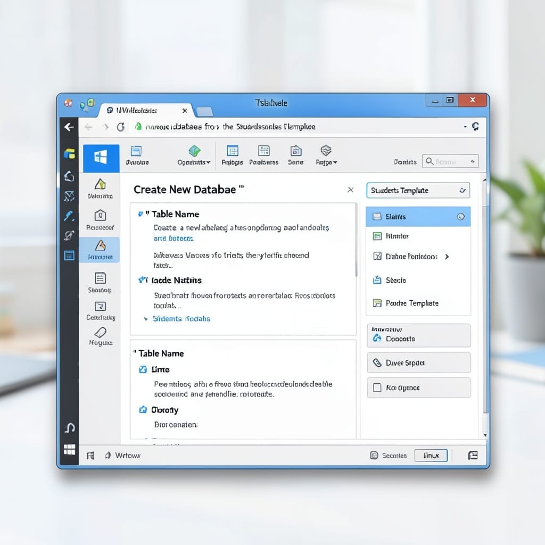Toggle the Ko Gpinee checkbox
The height and width of the screenshot is (545, 545).
pyautogui.click(x=377, y=387)
